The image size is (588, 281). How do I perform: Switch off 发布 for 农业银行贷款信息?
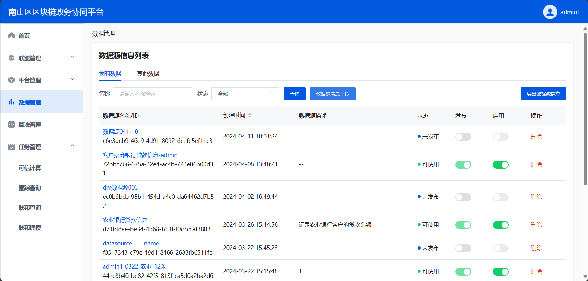(x=463, y=225)
